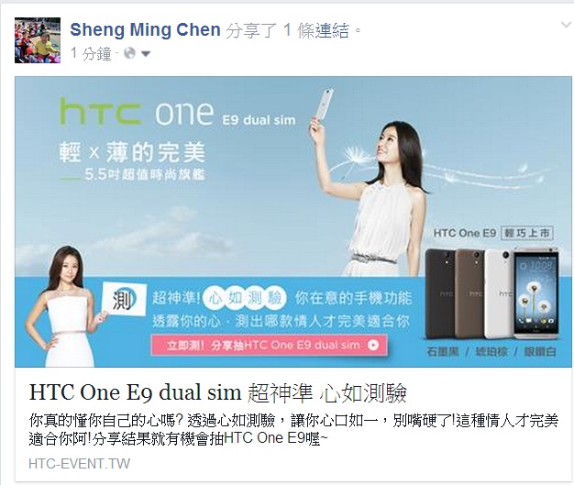Click the play arrow on pink button
The height and width of the screenshot is (485, 574).
372,345
